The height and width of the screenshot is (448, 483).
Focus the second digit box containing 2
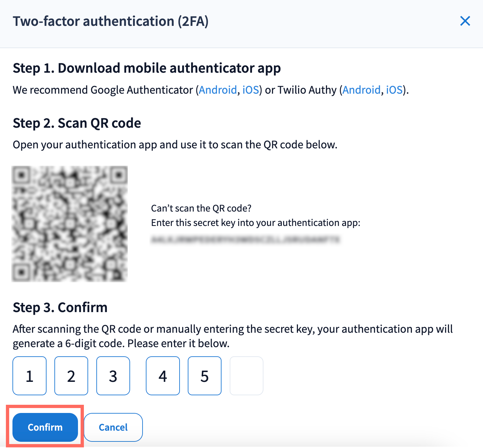pos(71,376)
